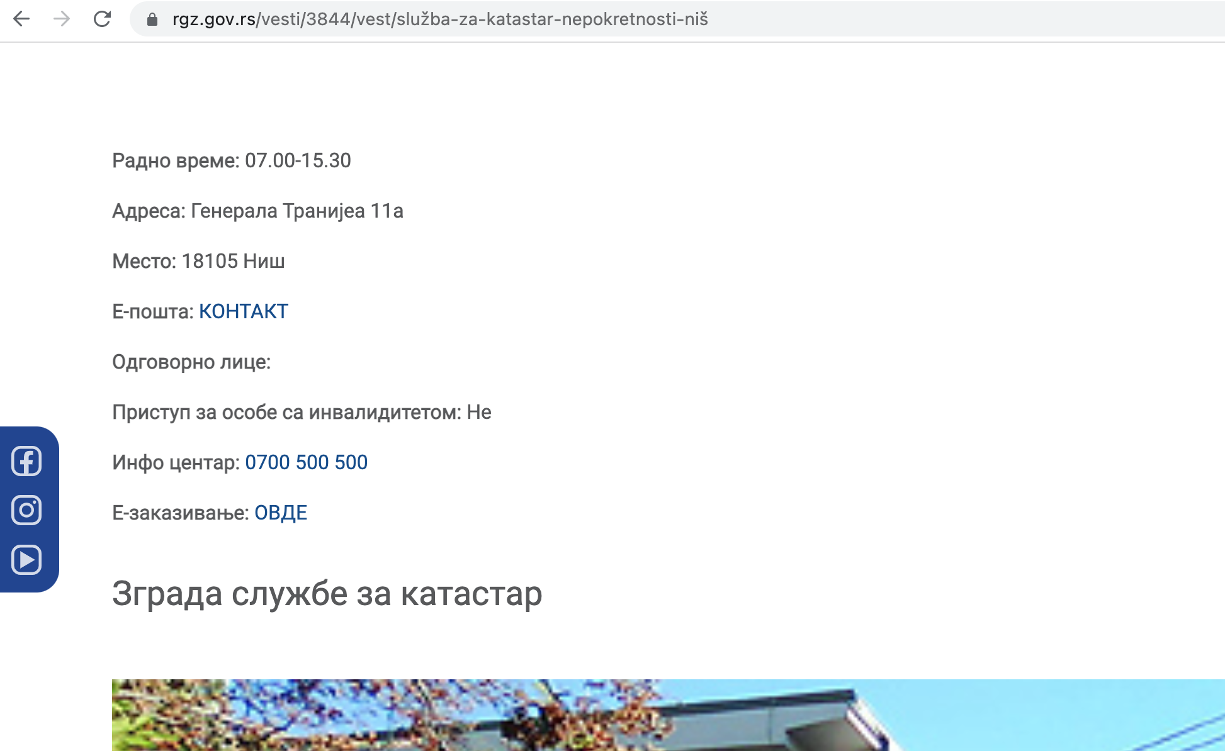Open the Instagram social sidebar icon

[x=26, y=510]
